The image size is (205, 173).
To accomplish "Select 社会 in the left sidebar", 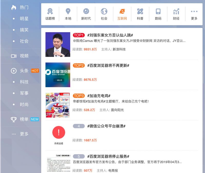I will 24,41.
